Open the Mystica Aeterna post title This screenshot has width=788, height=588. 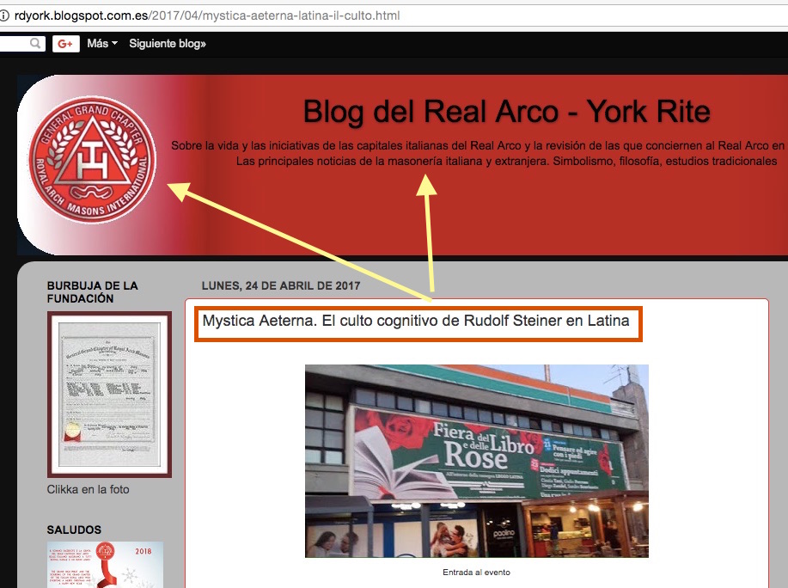tap(416, 322)
